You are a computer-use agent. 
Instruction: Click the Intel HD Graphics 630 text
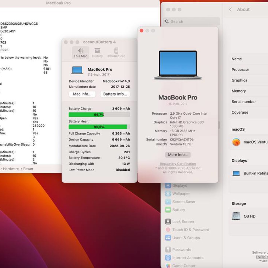pyautogui.click(x=187, y=122)
